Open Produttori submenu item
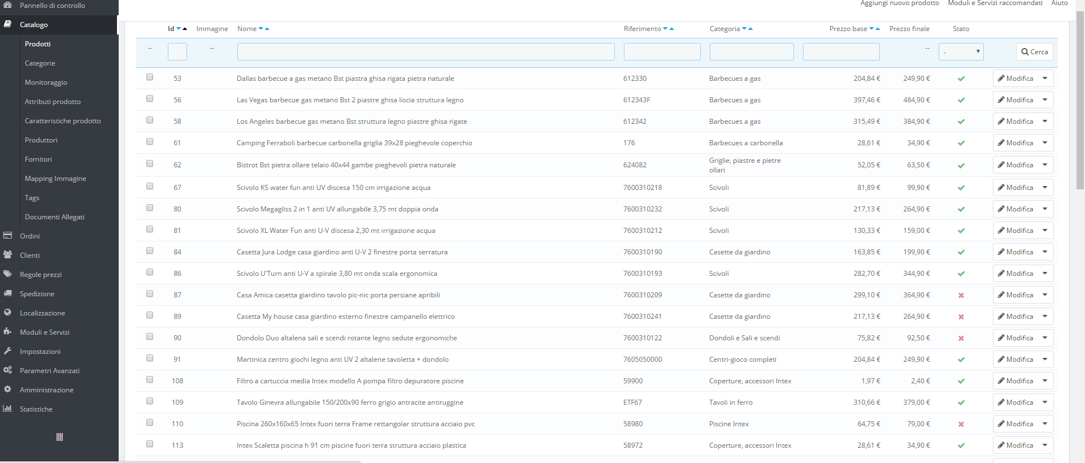This screenshot has height=463, width=1085. coord(41,140)
